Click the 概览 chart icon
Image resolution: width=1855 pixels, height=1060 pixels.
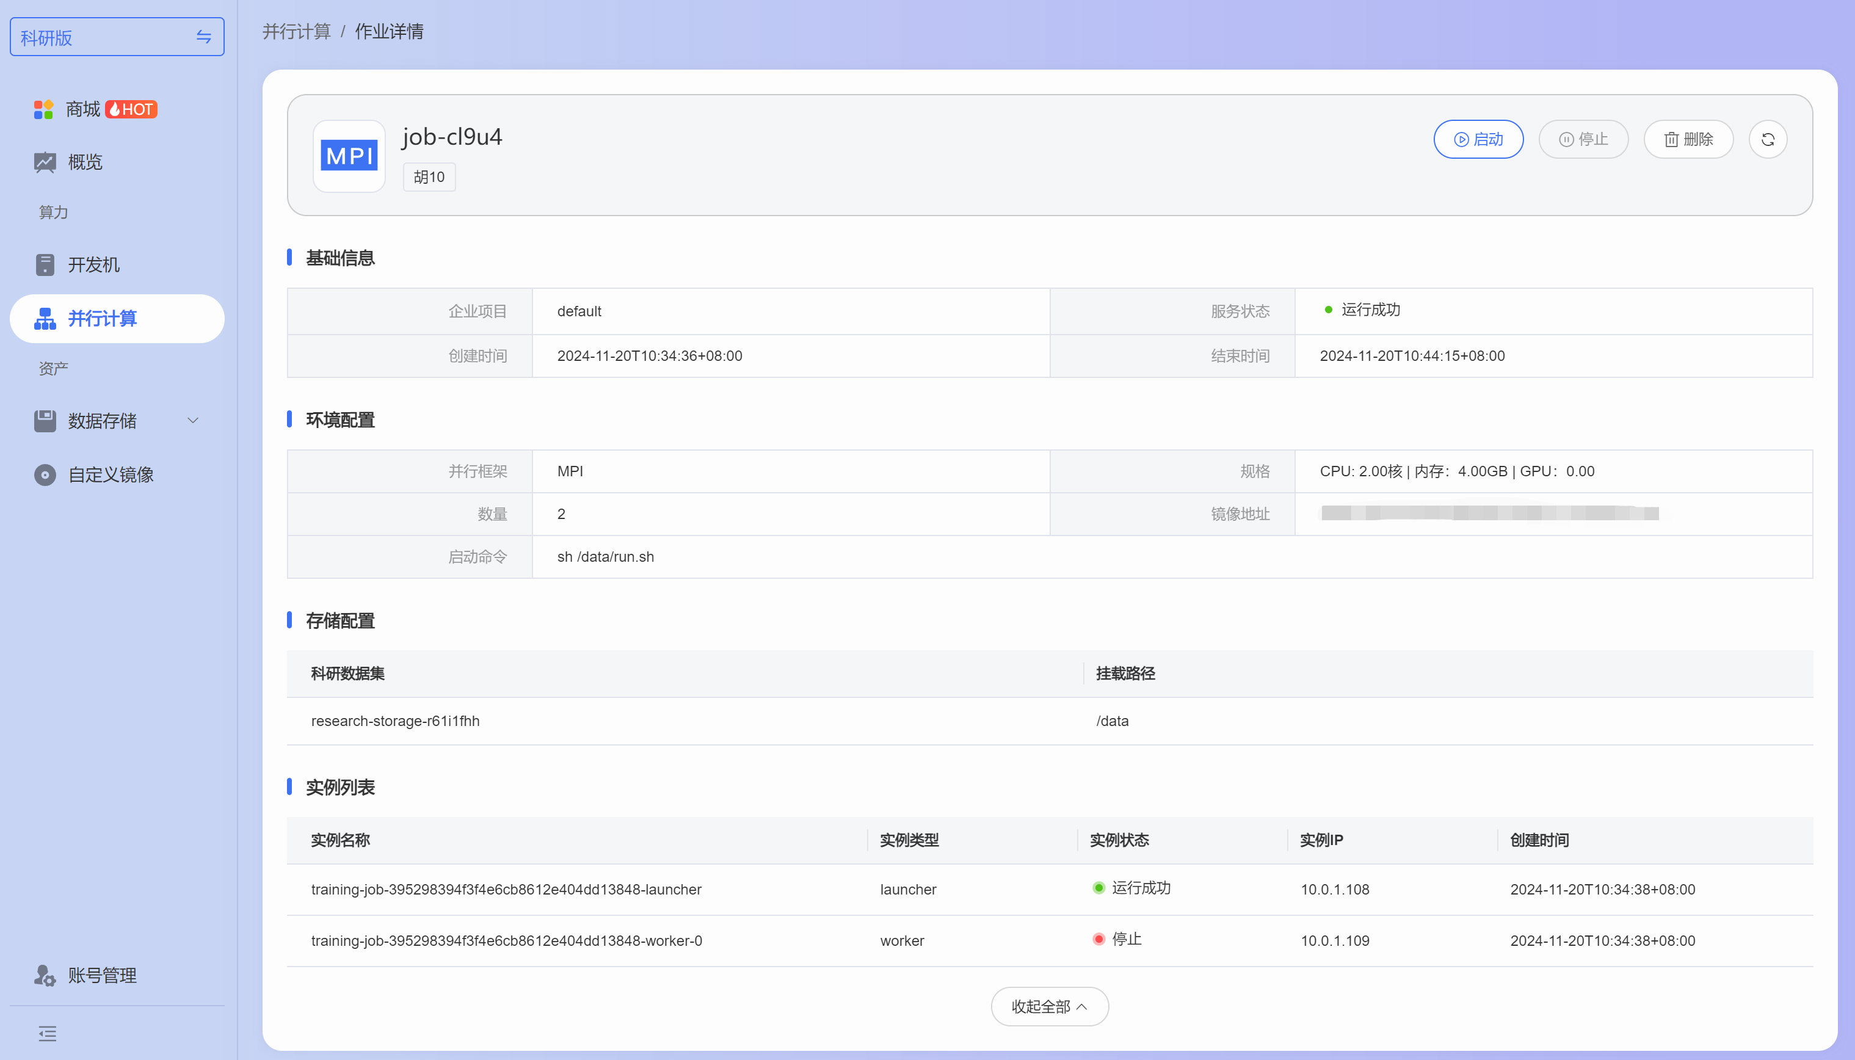click(x=45, y=162)
